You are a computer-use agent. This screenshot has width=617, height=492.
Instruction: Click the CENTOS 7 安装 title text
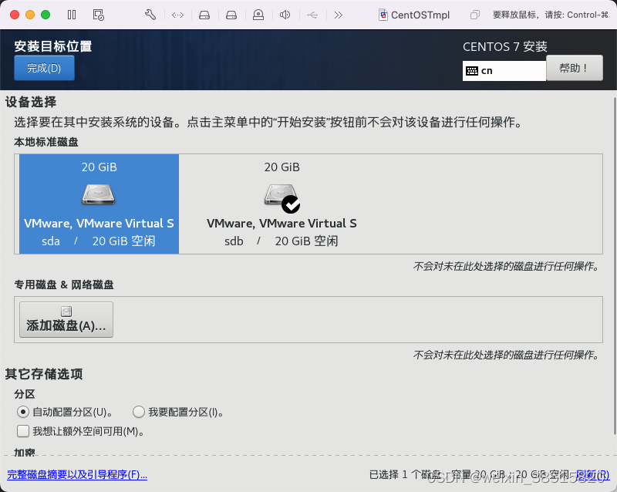click(505, 46)
